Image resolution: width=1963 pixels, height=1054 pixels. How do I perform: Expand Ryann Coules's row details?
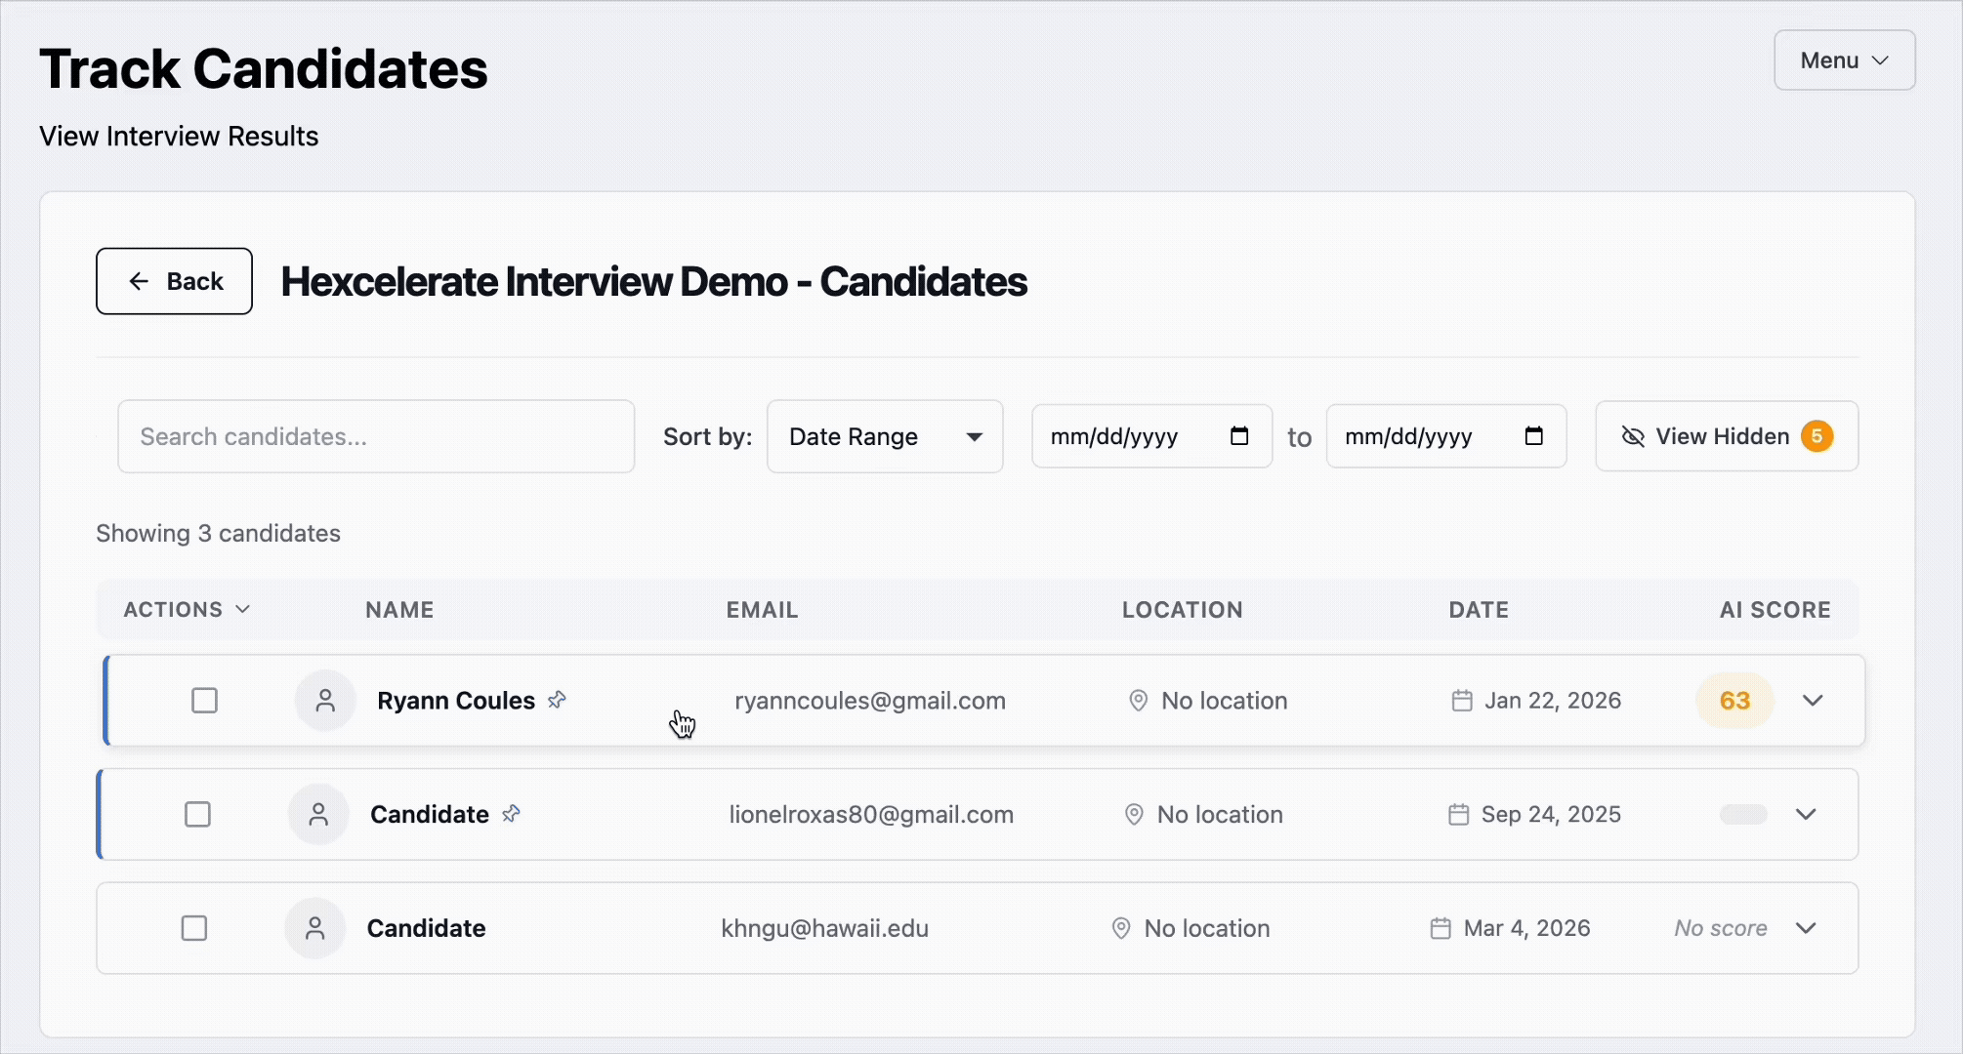[1814, 700]
